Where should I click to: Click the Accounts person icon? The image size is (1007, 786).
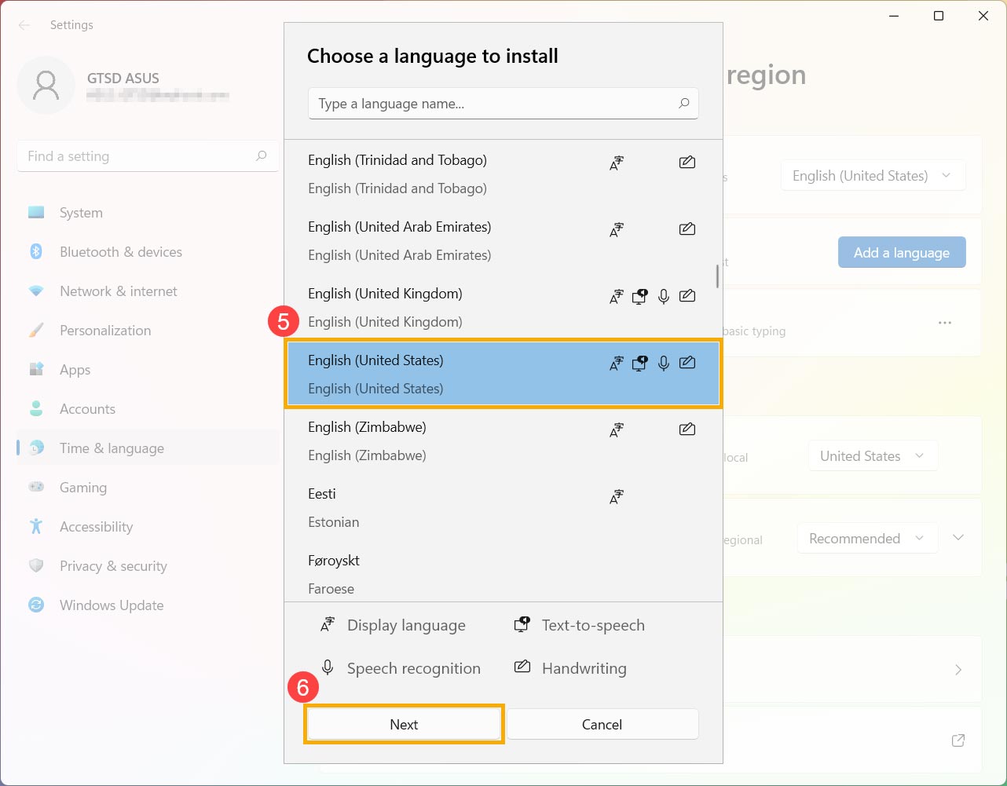tap(36, 408)
